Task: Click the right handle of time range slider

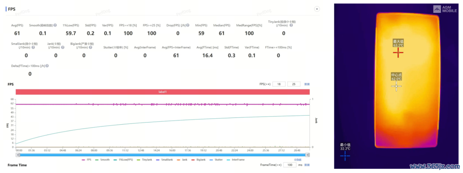Action: point(308,155)
